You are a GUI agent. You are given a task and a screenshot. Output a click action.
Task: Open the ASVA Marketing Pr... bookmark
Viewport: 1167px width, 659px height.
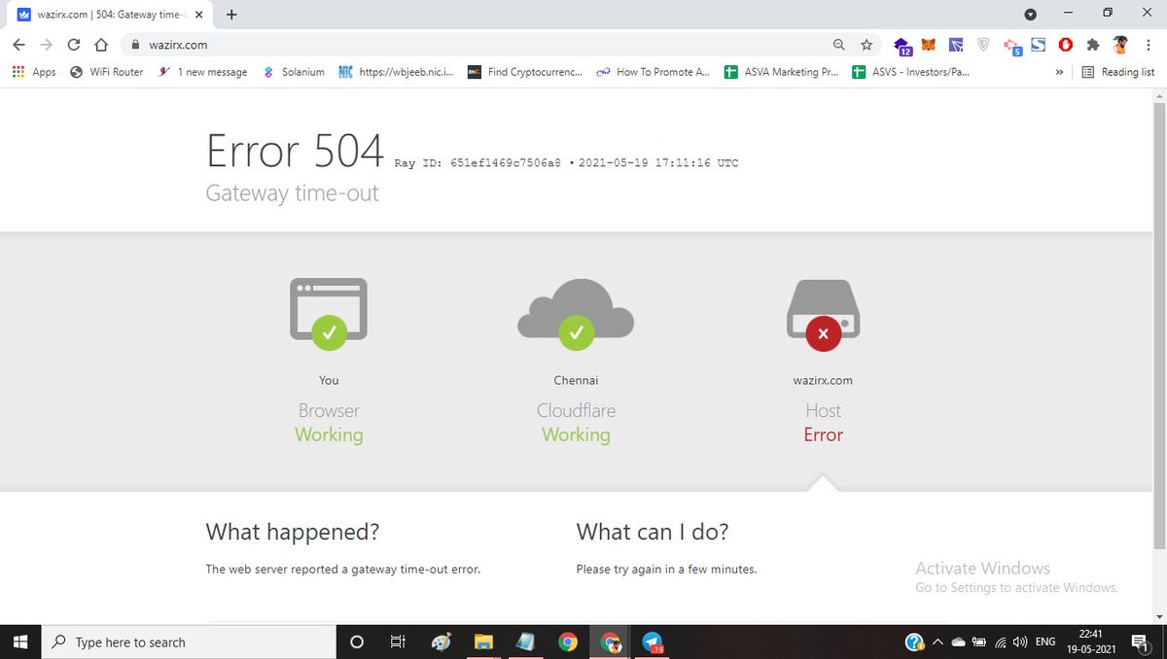coord(782,72)
